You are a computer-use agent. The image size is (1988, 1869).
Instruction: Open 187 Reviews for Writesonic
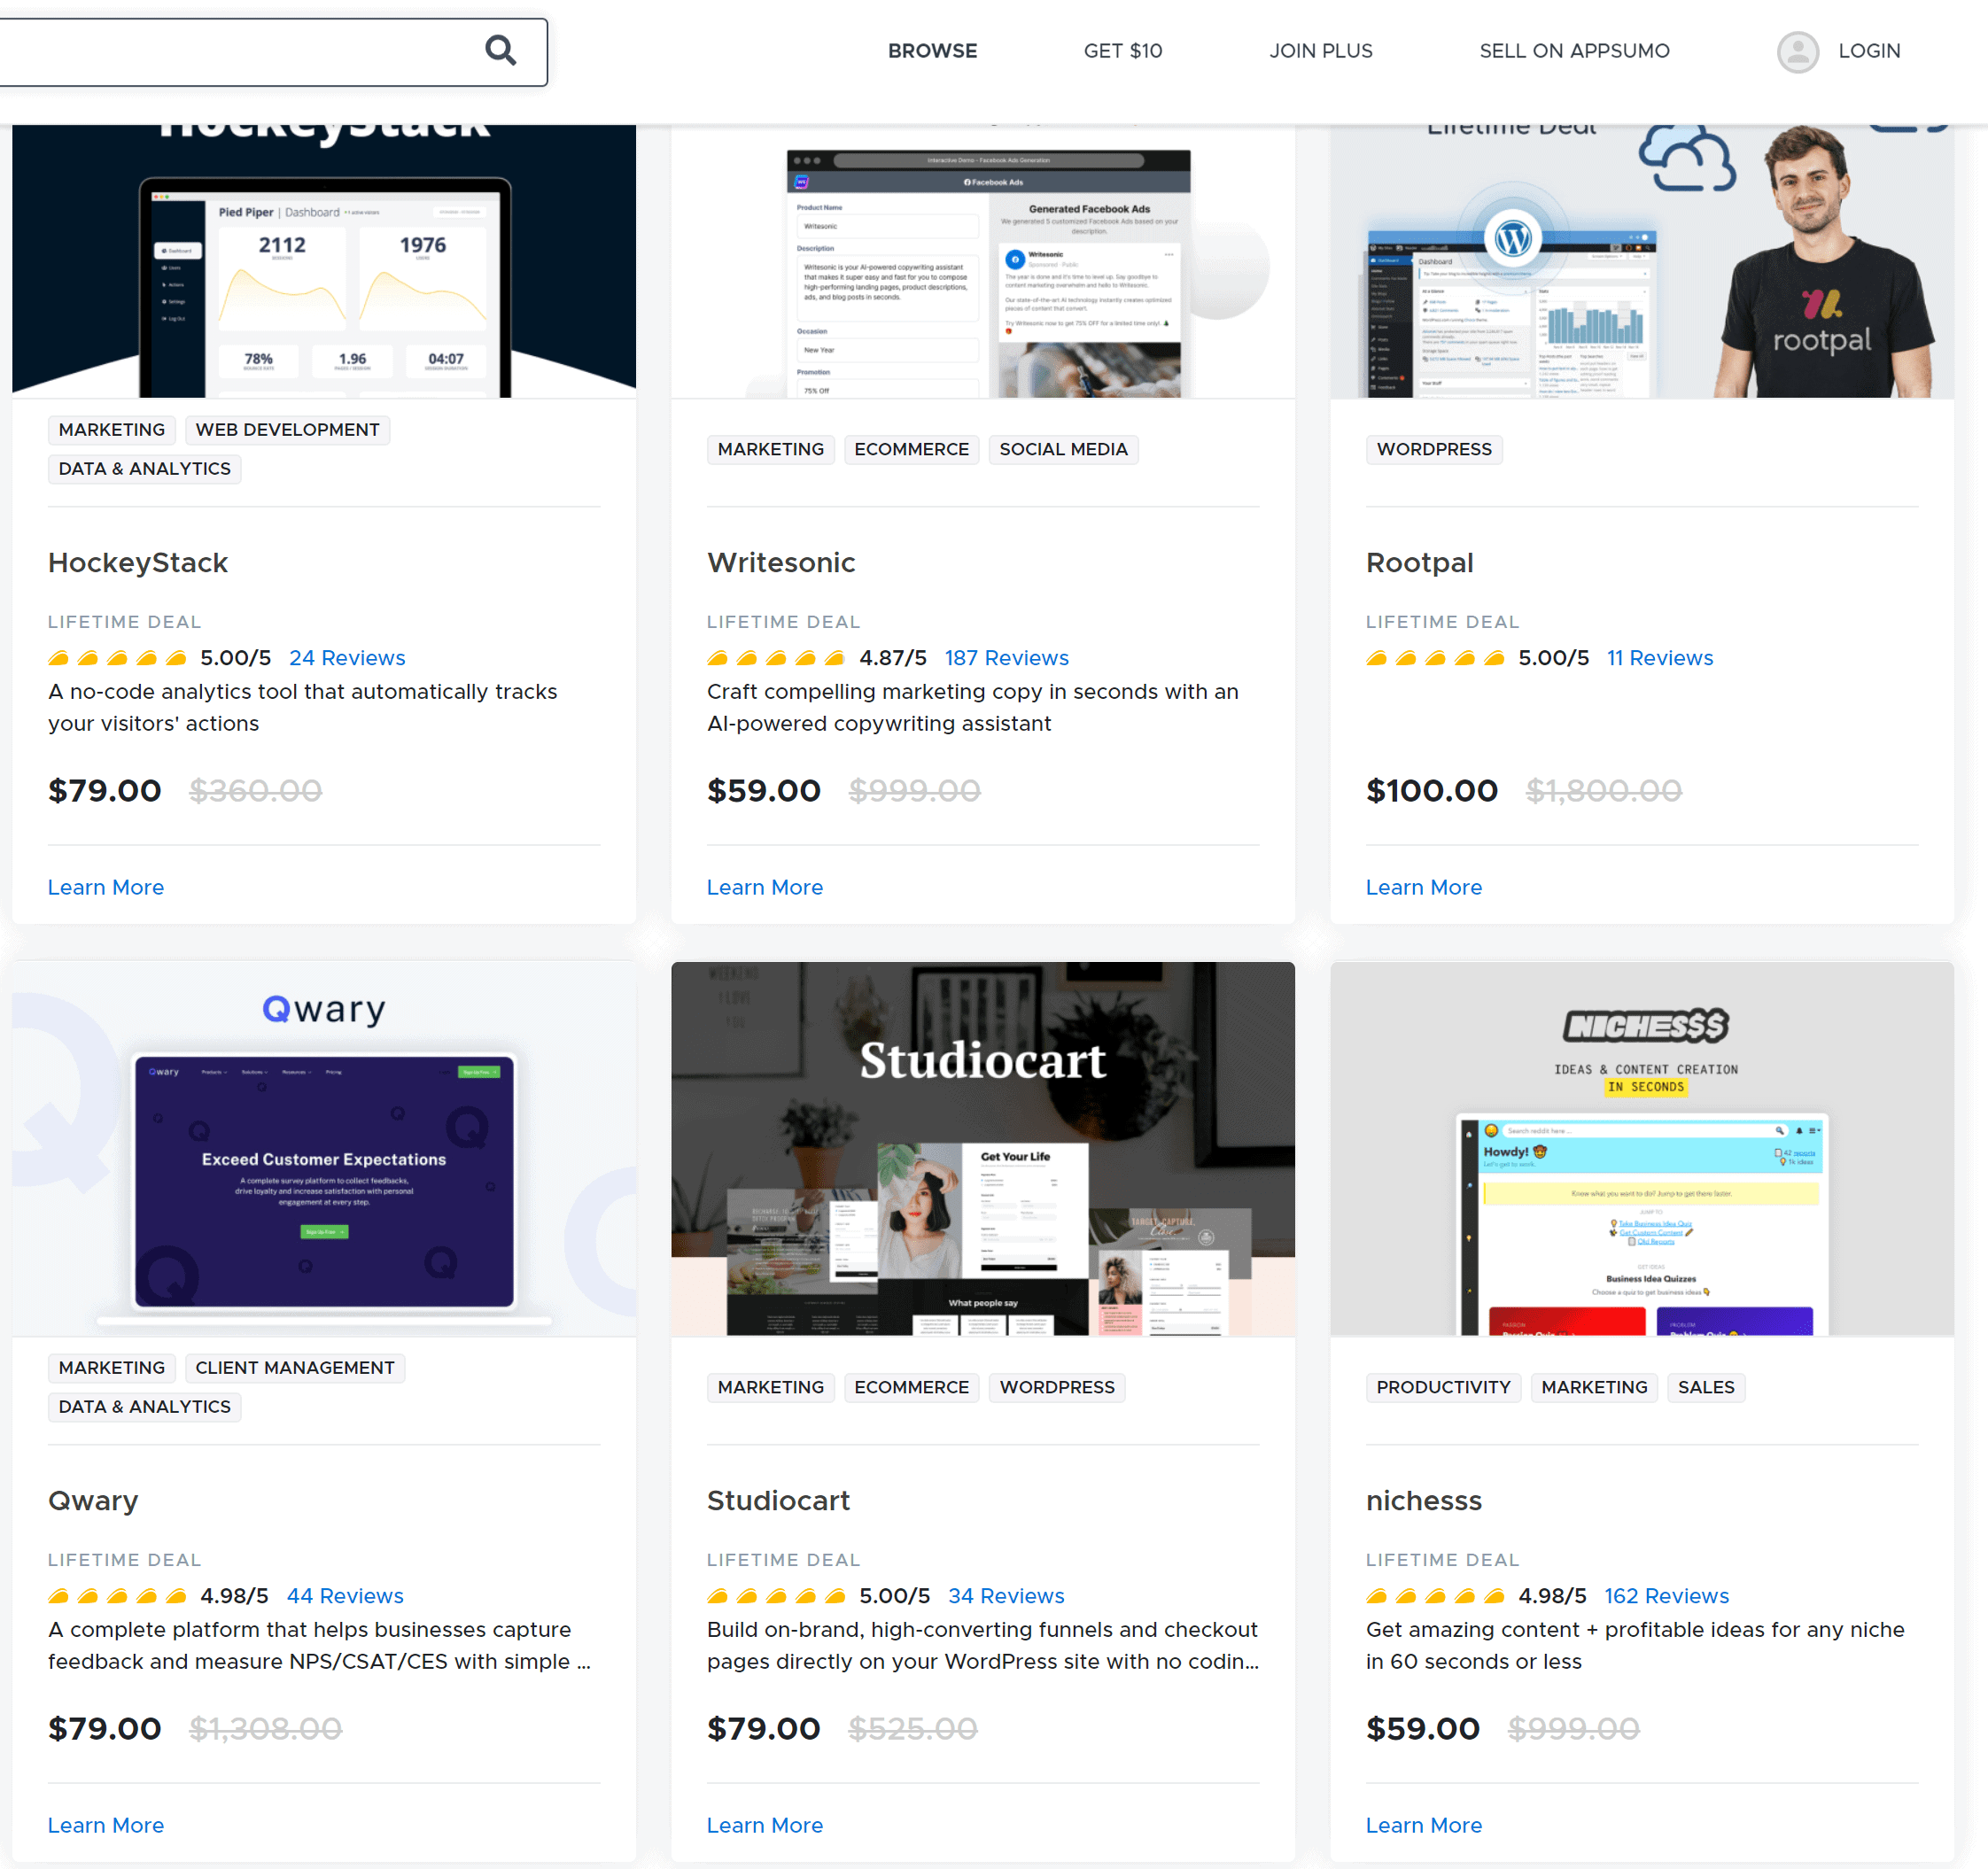point(1006,658)
